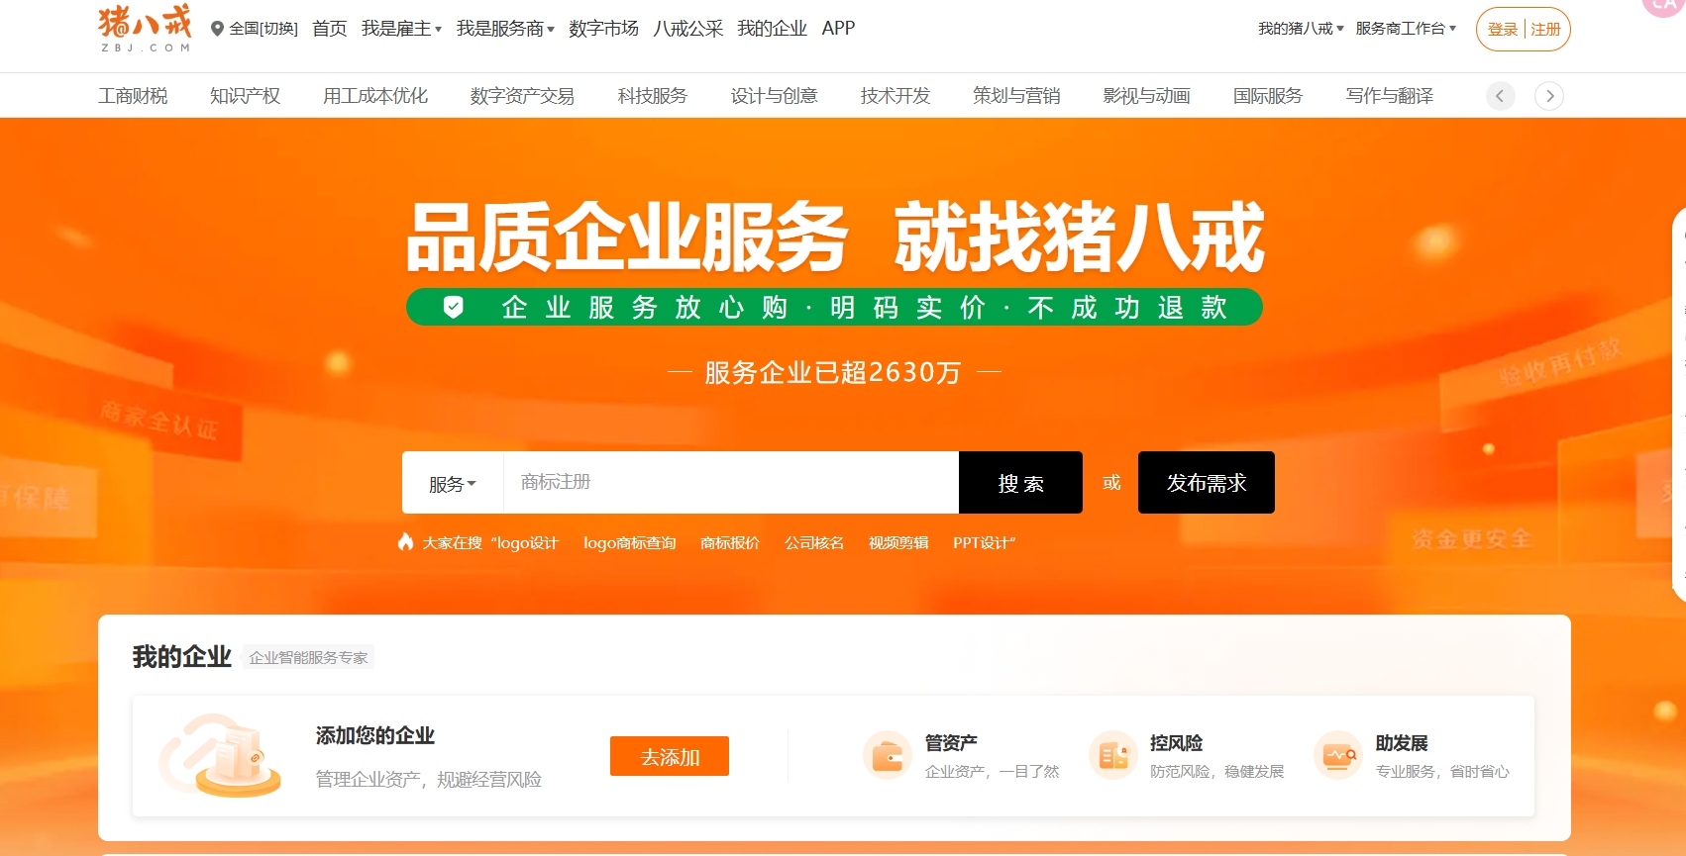Click hot search term 视频剪辑
The image size is (1686, 856).
(x=898, y=543)
